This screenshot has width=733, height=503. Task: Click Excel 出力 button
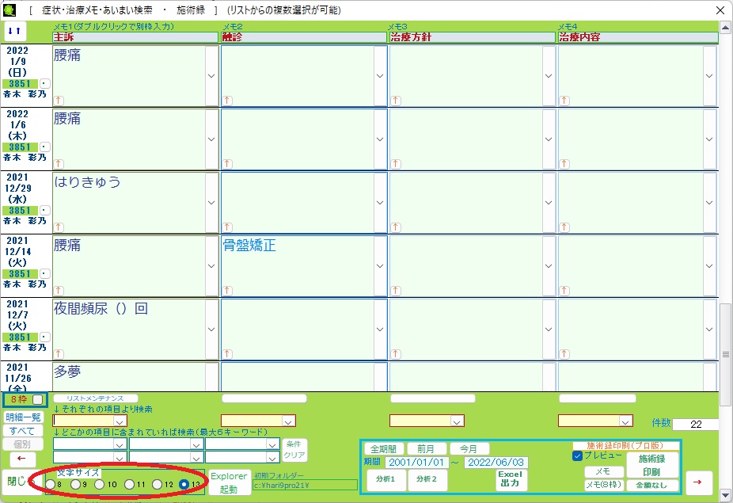click(511, 478)
